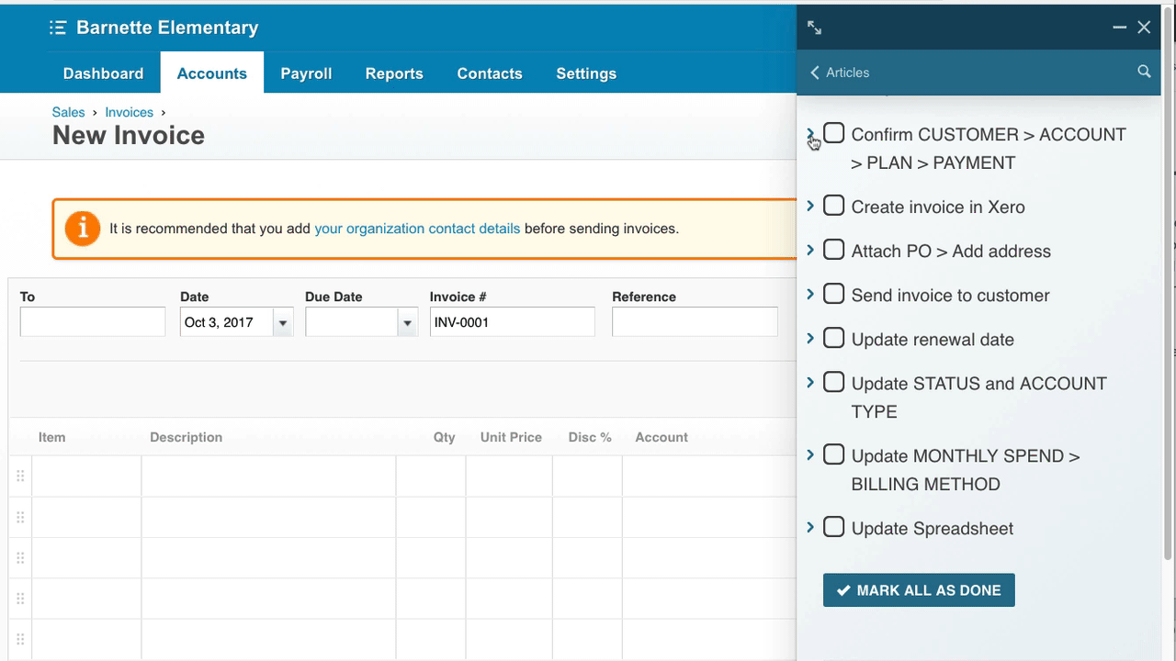Go back using the Articles chevron
This screenshot has height=661, width=1176.
click(815, 73)
